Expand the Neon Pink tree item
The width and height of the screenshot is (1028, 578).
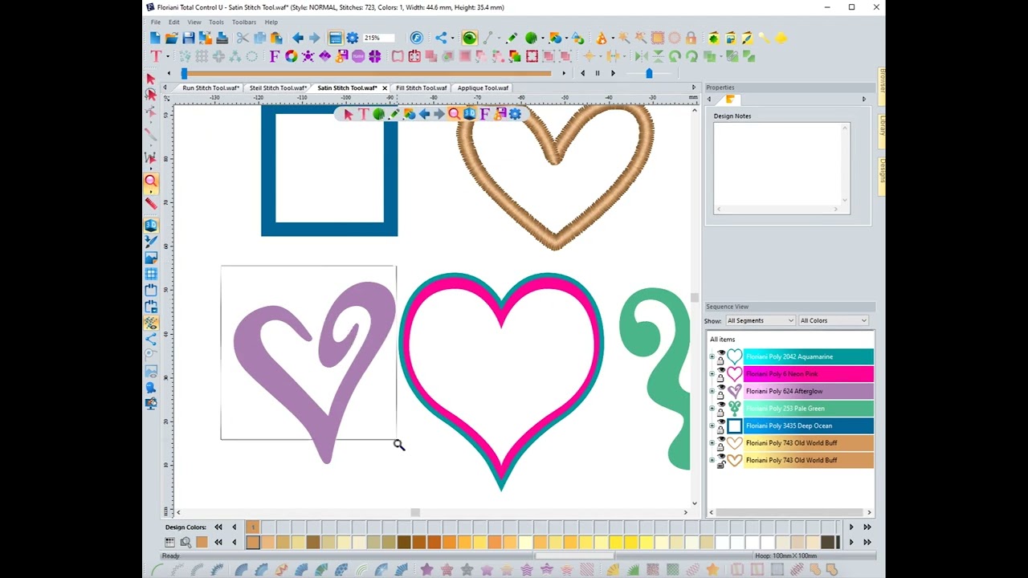[712, 373]
